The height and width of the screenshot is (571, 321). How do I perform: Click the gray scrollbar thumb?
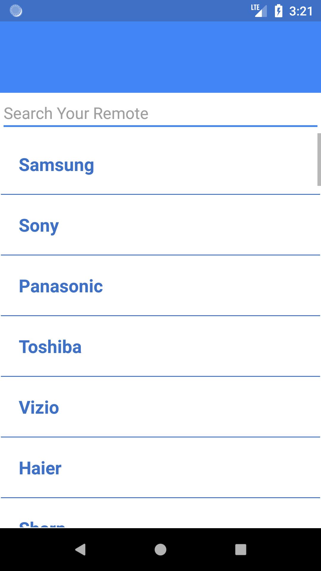[319, 159]
